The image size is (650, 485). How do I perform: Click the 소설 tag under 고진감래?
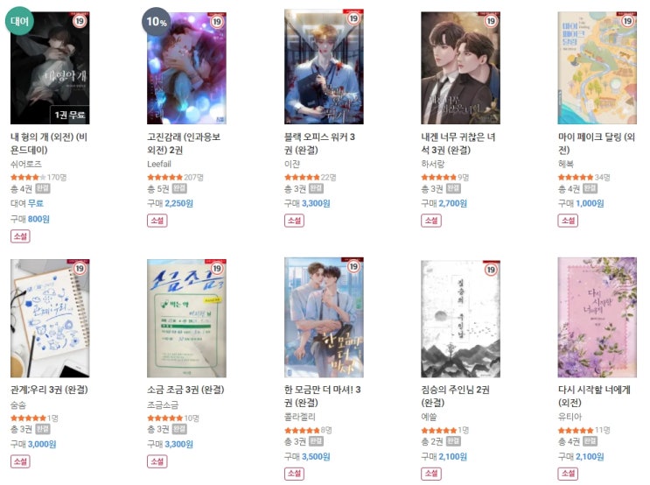157,221
